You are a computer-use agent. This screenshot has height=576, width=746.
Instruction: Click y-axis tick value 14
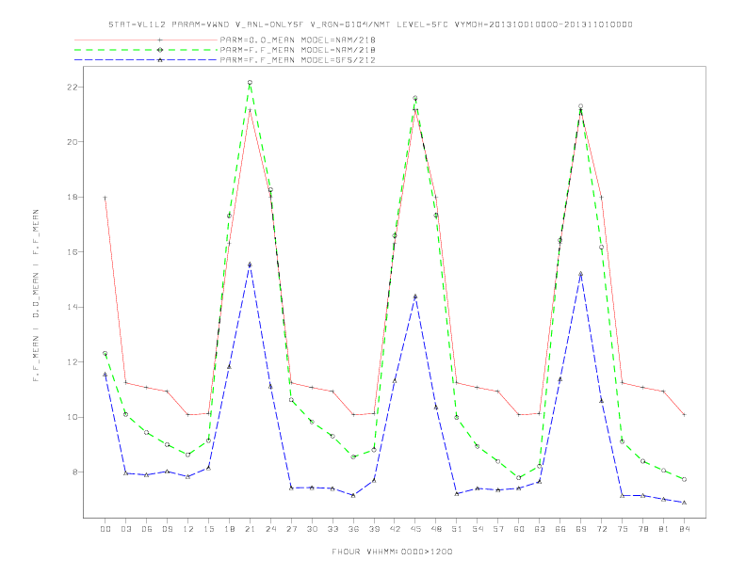click(73, 307)
